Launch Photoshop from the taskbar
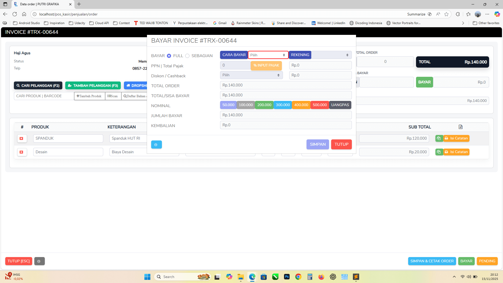 click(287, 277)
